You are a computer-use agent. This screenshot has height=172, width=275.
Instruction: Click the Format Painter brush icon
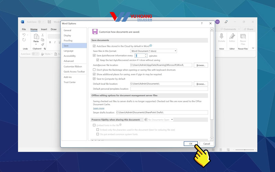[43, 44]
